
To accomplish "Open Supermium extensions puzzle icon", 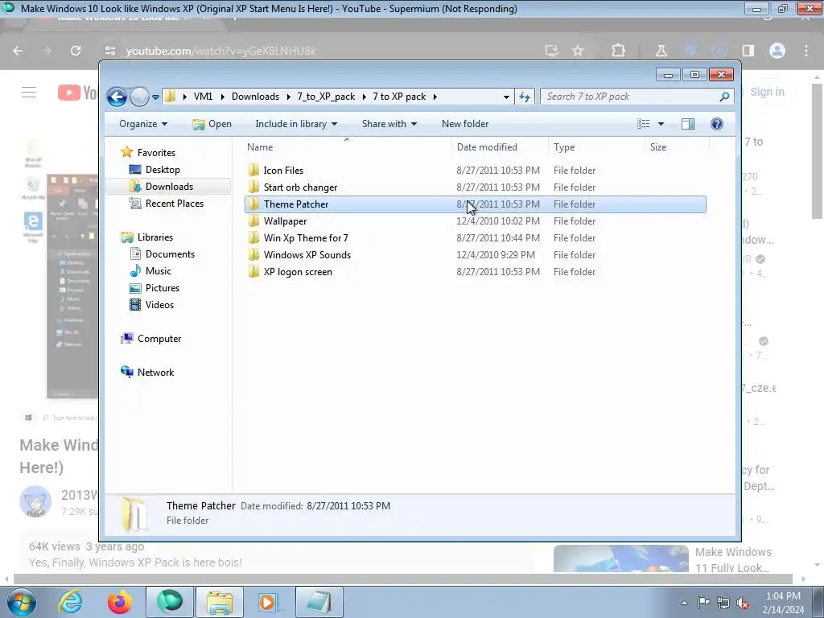I will click(x=618, y=51).
